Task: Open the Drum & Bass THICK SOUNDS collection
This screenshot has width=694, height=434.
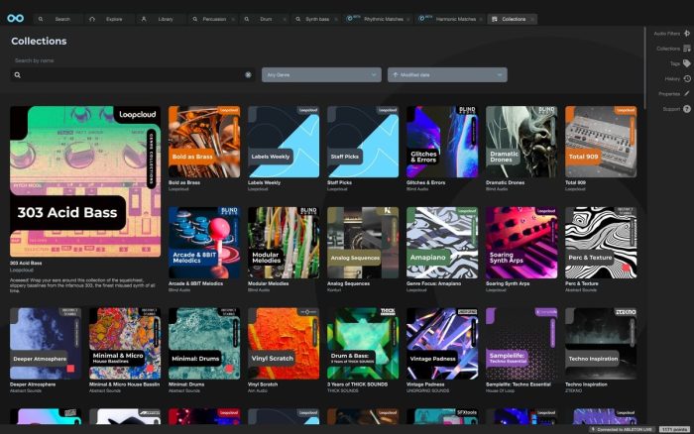Action: tap(363, 344)
